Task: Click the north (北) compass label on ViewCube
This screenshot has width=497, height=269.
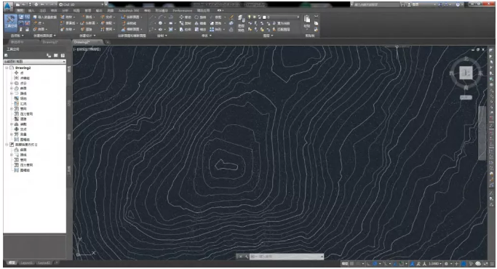Action: tap(466, 58)
